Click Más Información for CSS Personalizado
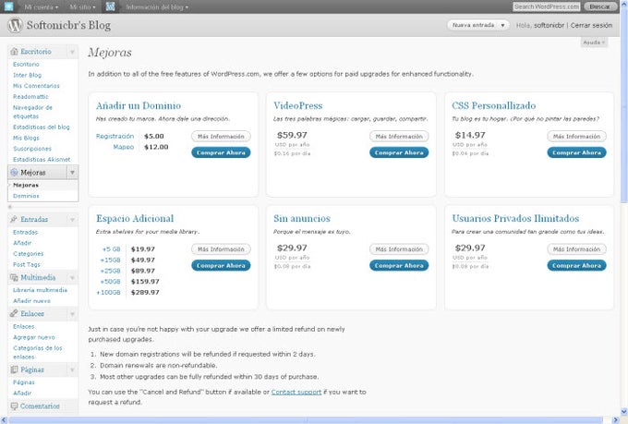Image resolution: width=628 pixels, height=424 pixels. pyautogui.click(x=576, y=137)
